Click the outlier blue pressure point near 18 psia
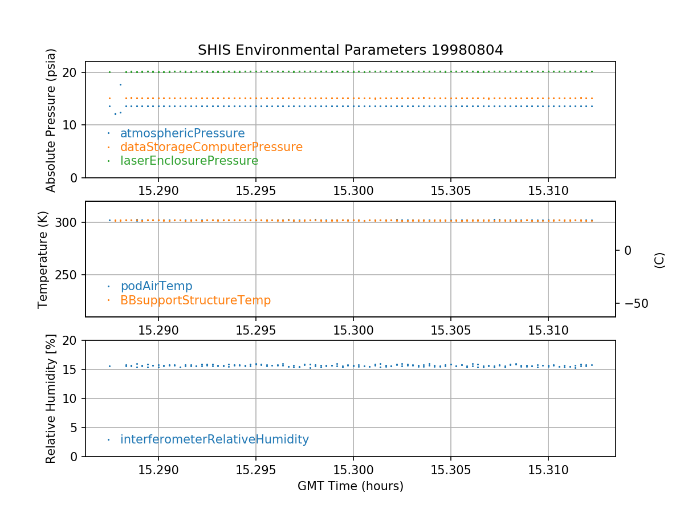 (x=120, y=84)
